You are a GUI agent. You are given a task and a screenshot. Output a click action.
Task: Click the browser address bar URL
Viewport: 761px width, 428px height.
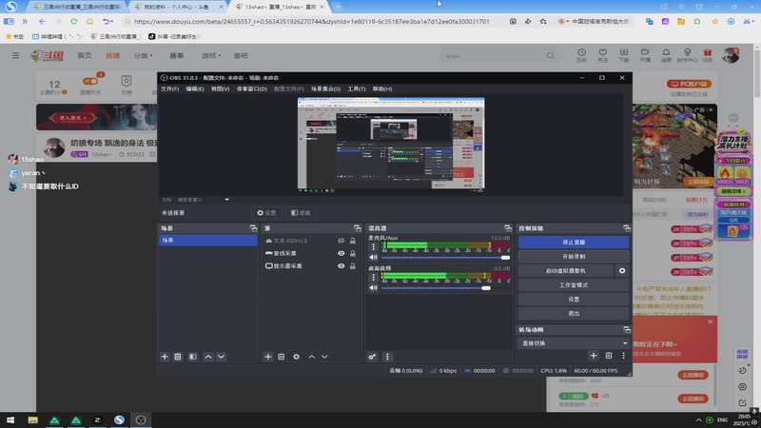[x=312, y=21]
